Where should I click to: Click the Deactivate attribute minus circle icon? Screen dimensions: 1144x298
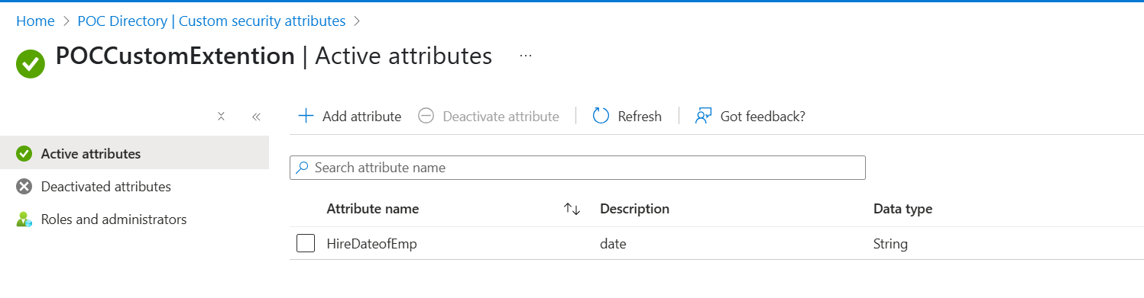click(x=426, y=116)
